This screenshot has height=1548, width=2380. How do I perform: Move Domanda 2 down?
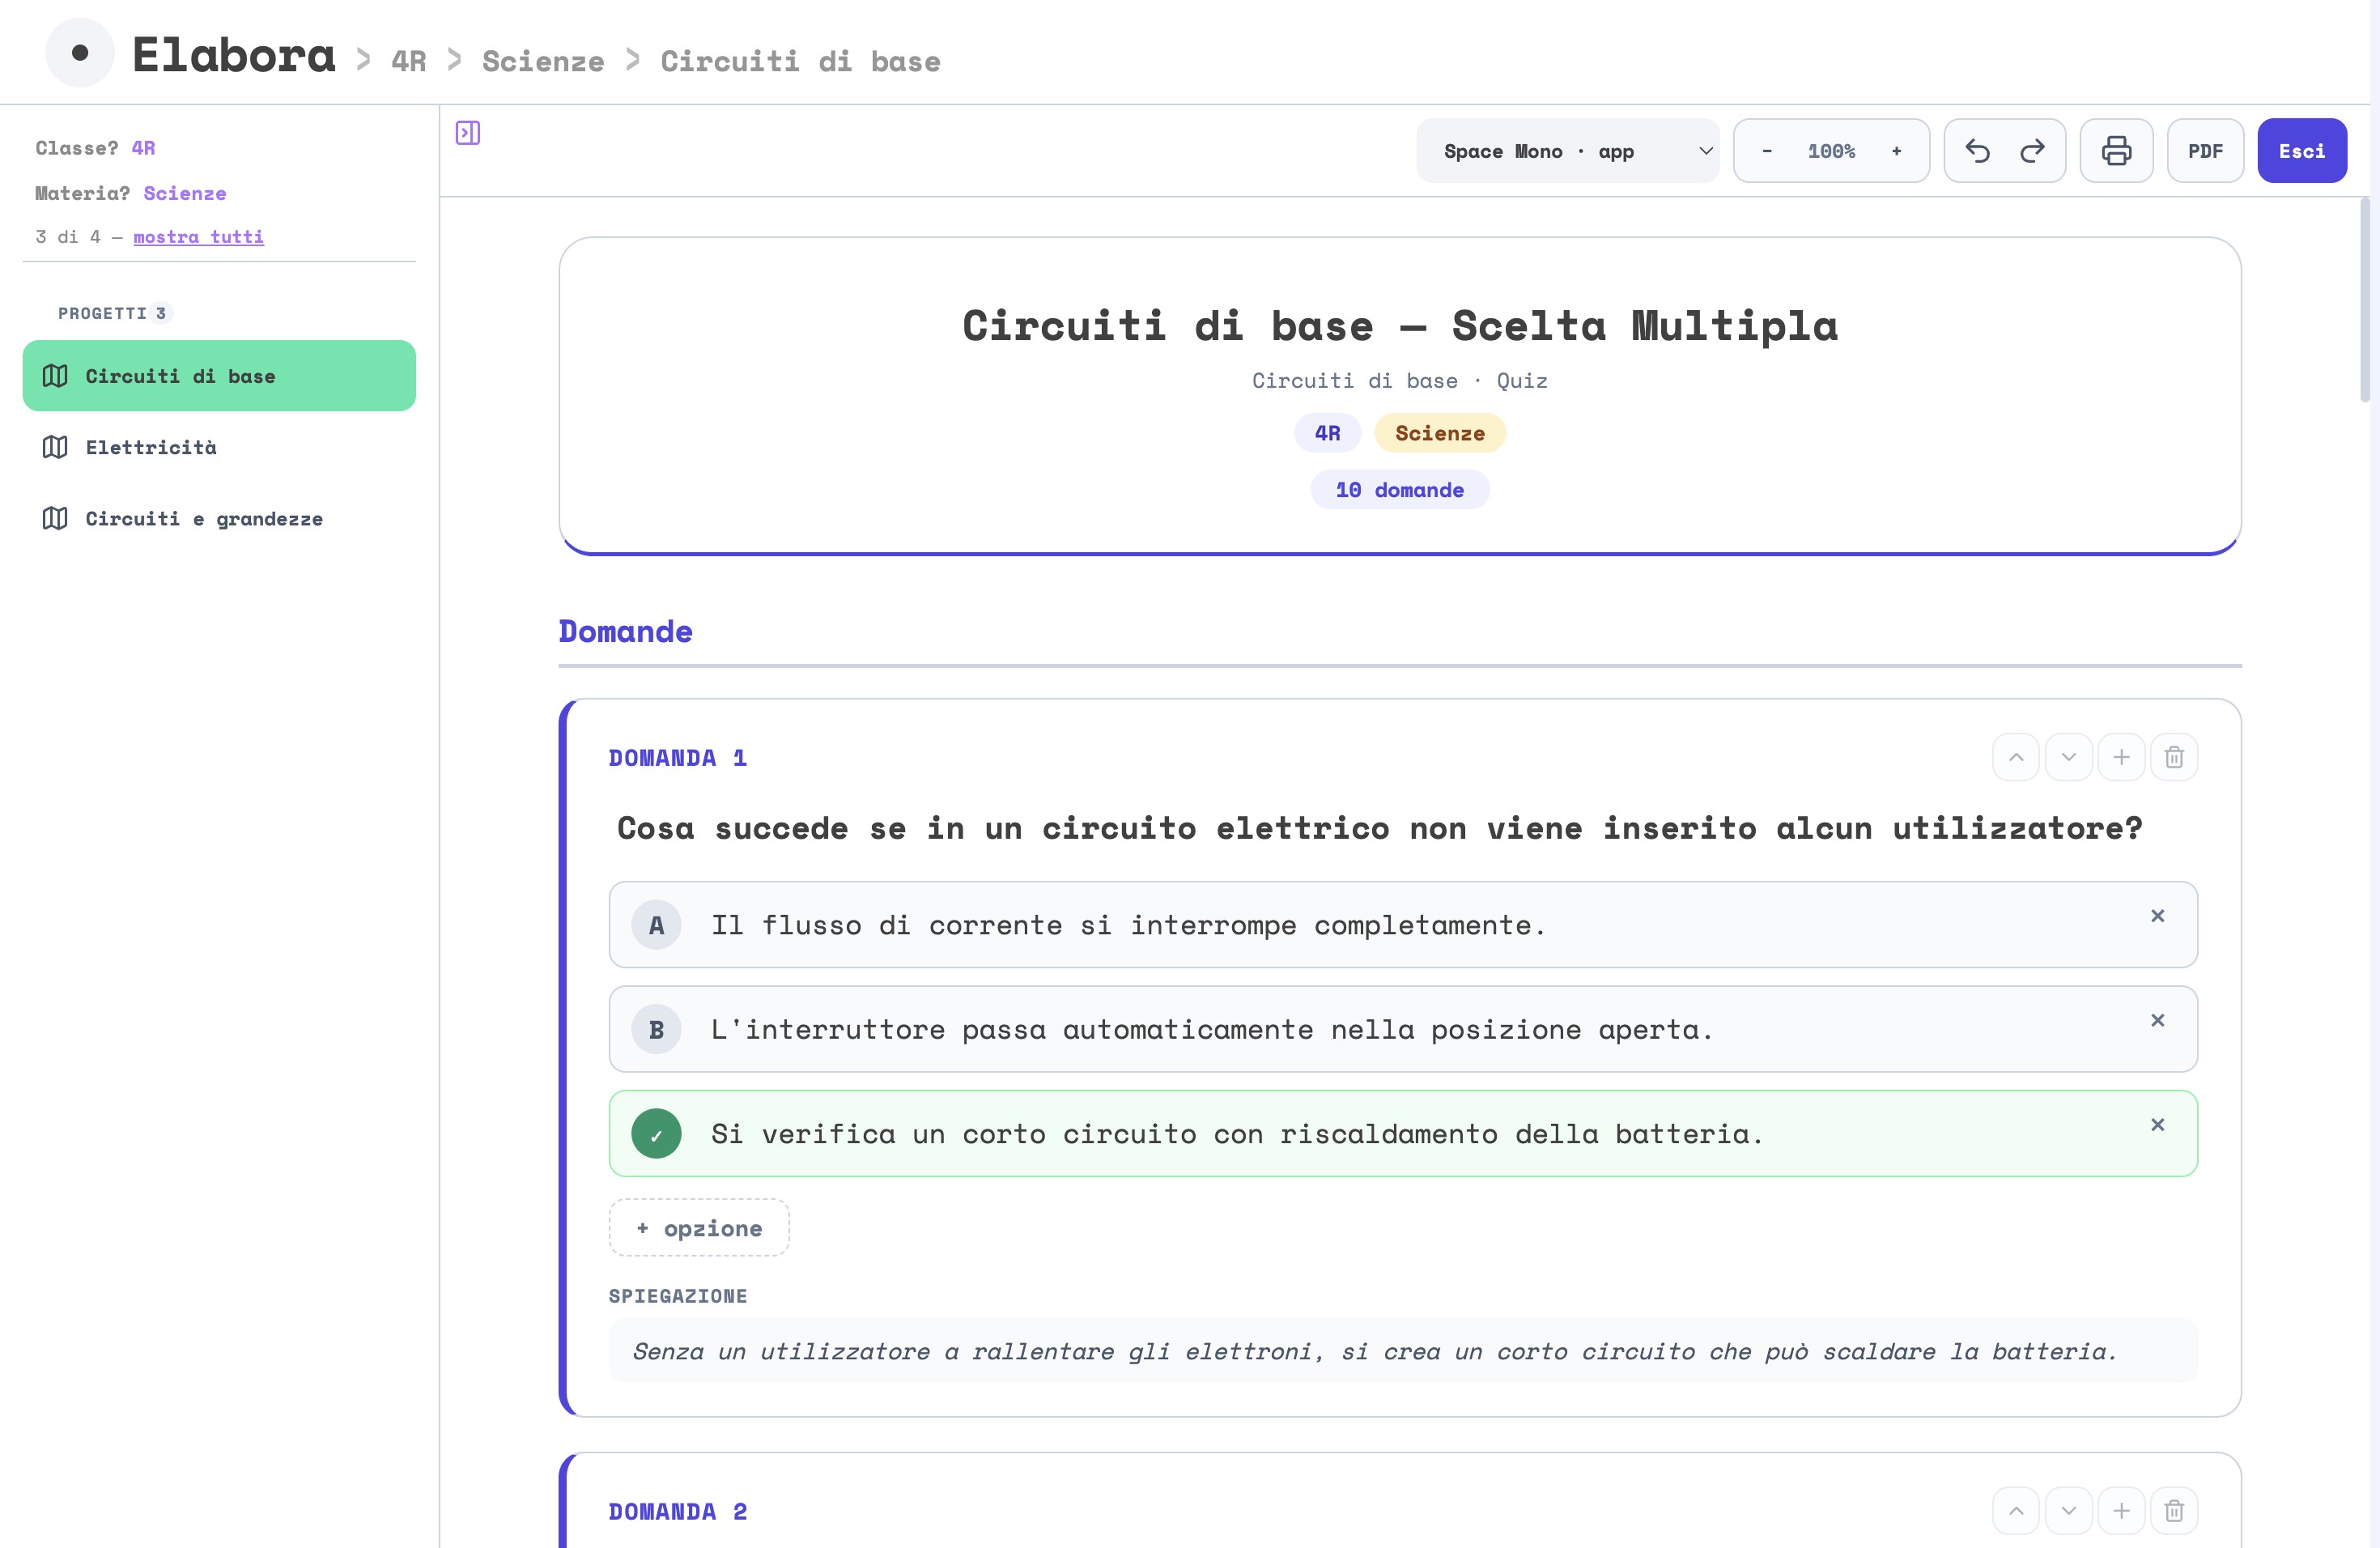coord(2069,1511)
